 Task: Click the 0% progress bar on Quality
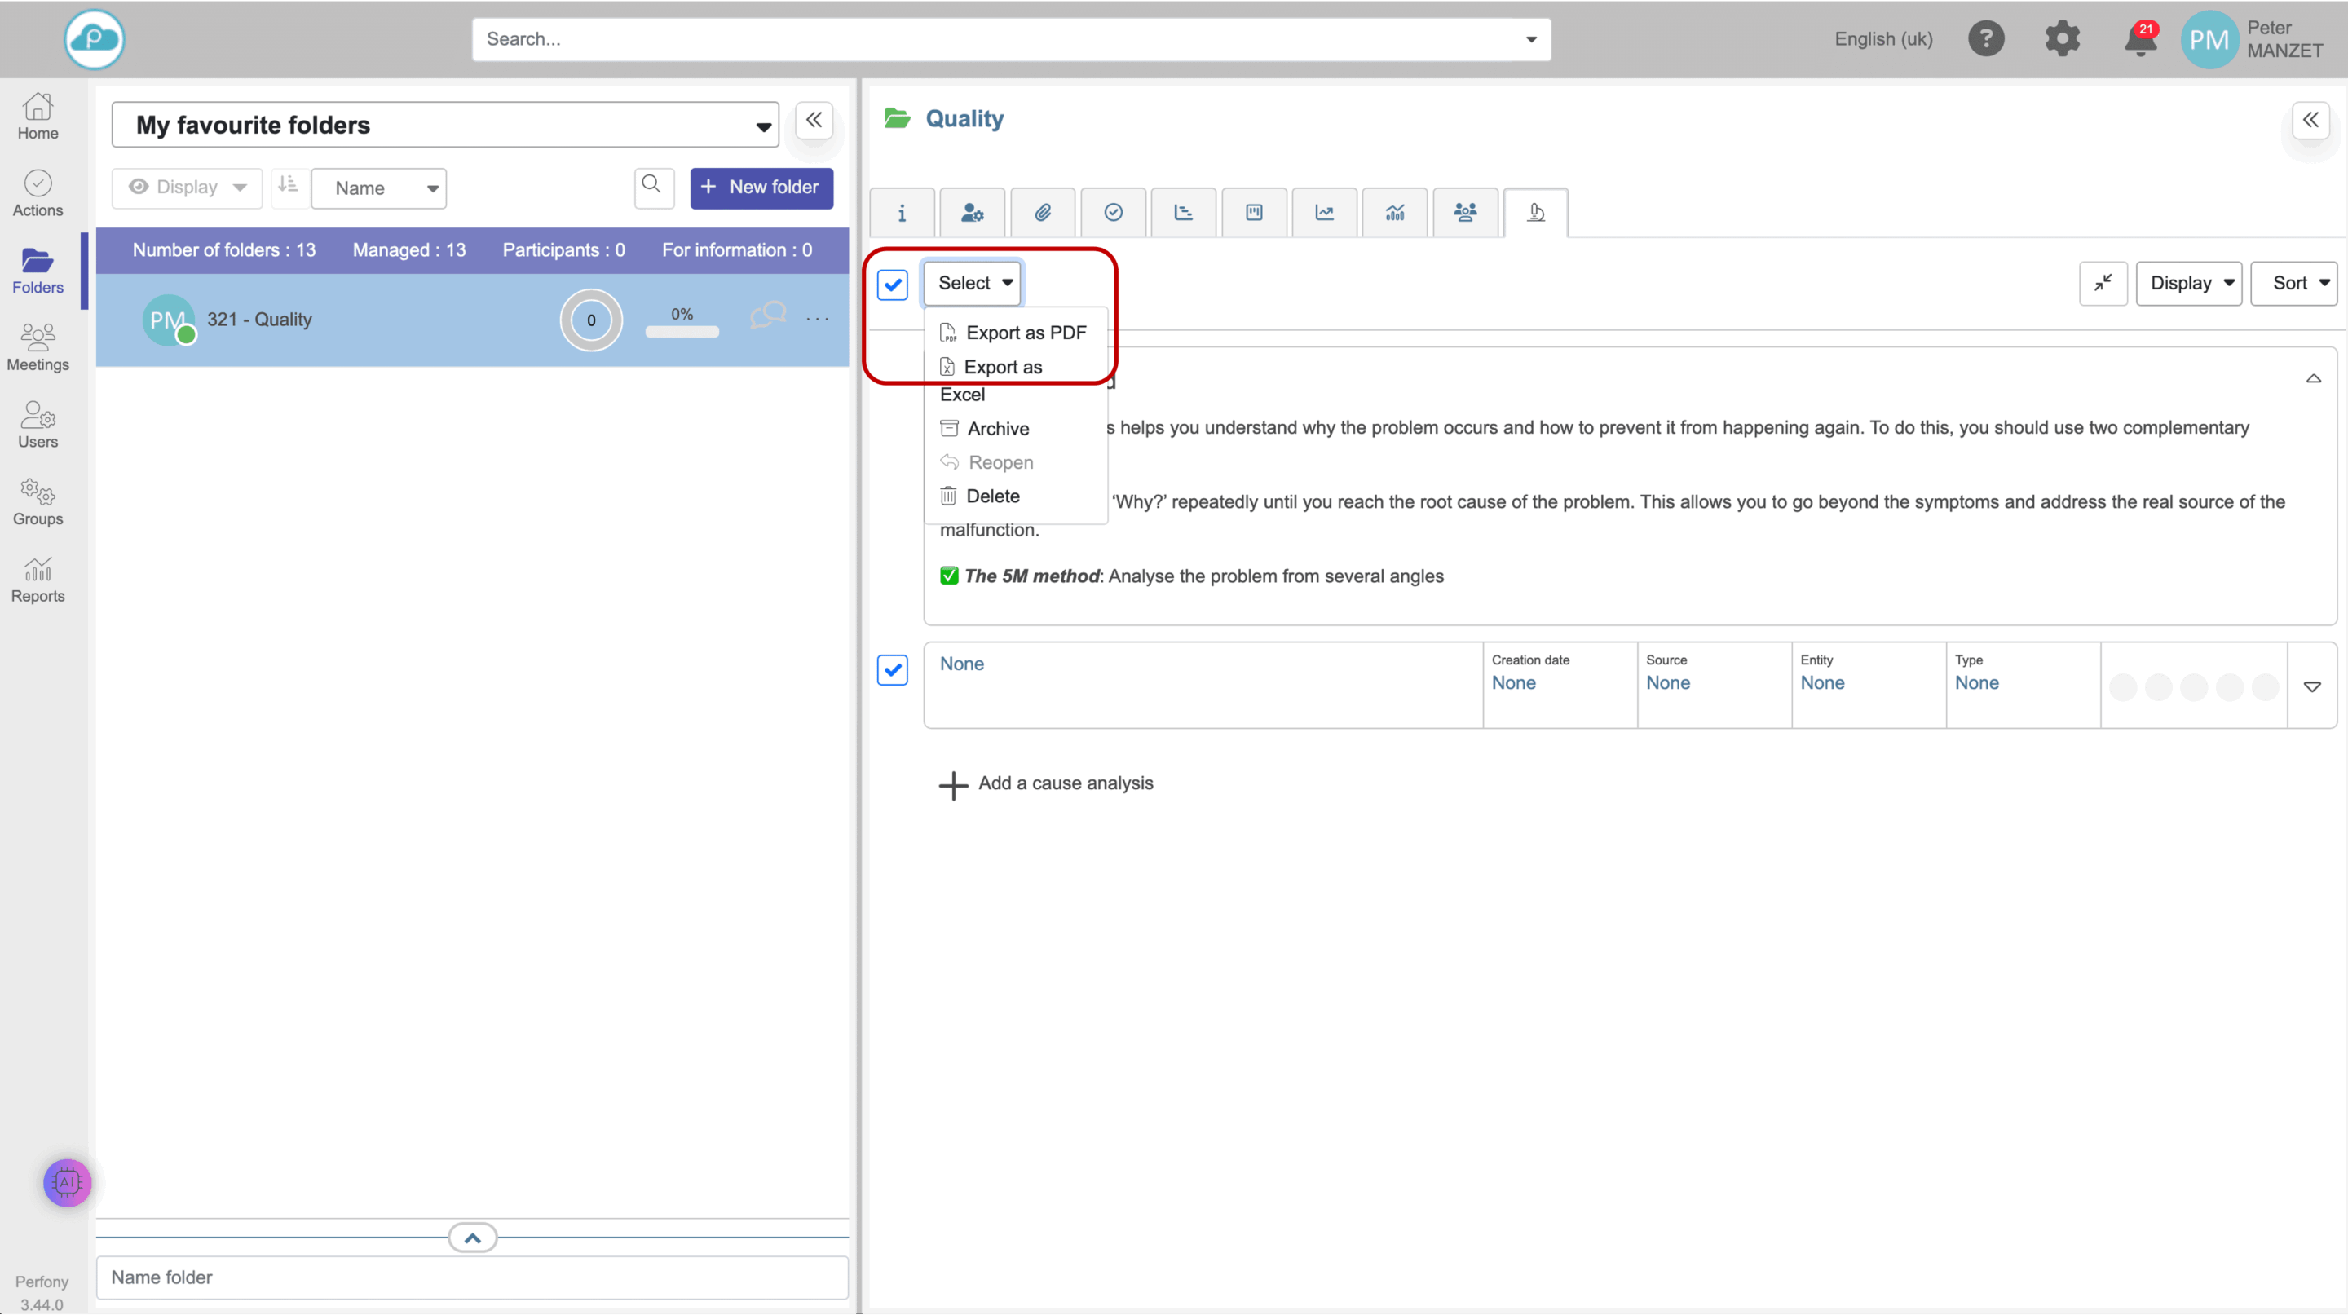(x=682, y=332)
